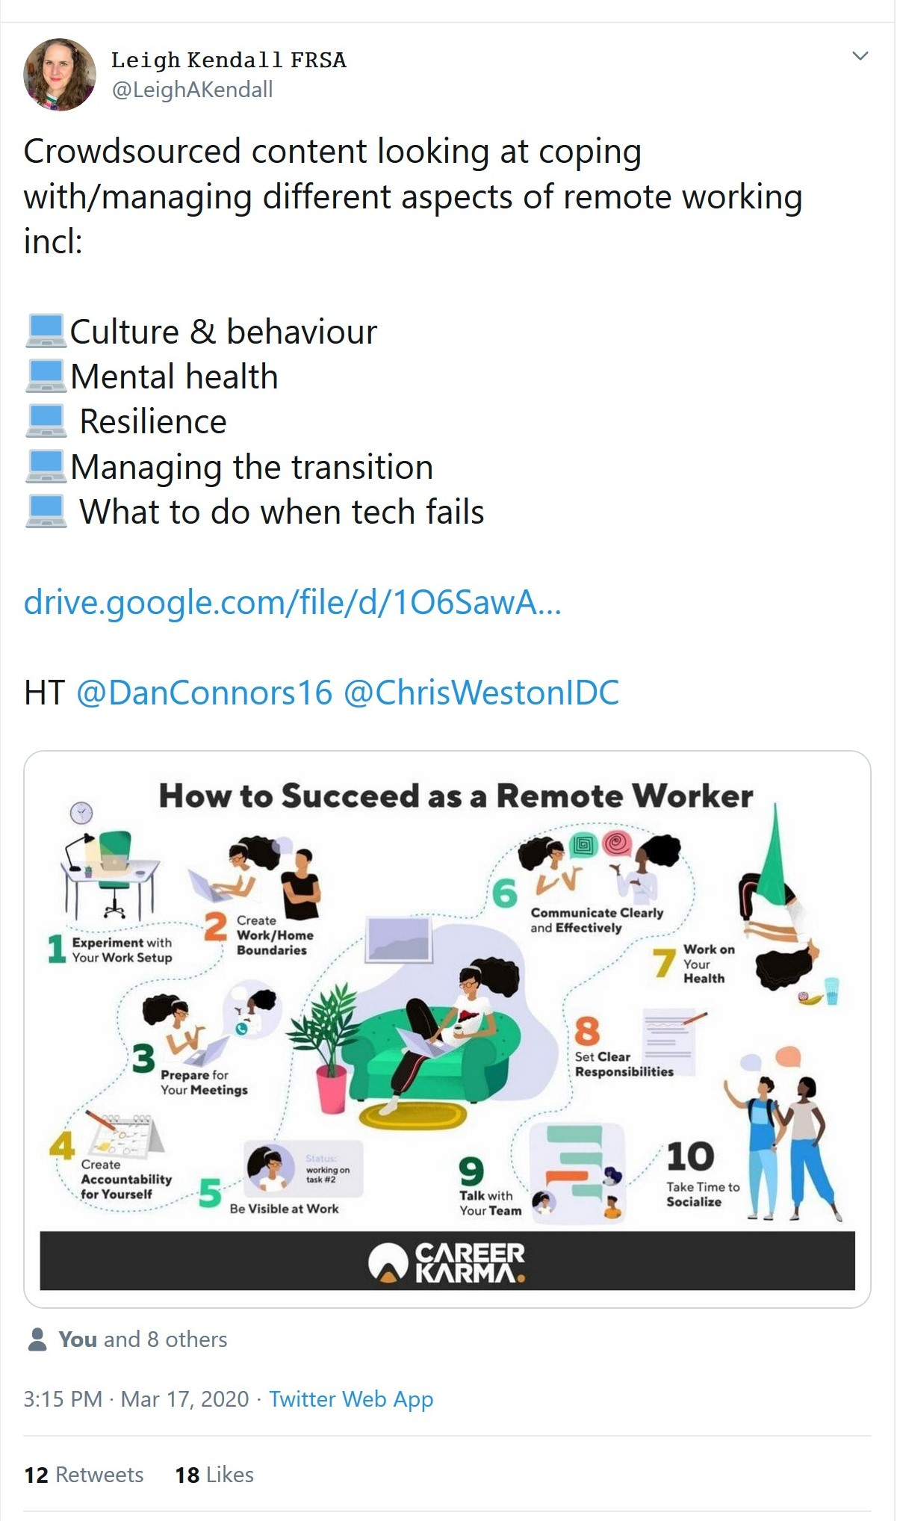Viewport: 897px width, 1521px height.
Task: Click the laptop emoji beside Resilience
Action: 46,421
